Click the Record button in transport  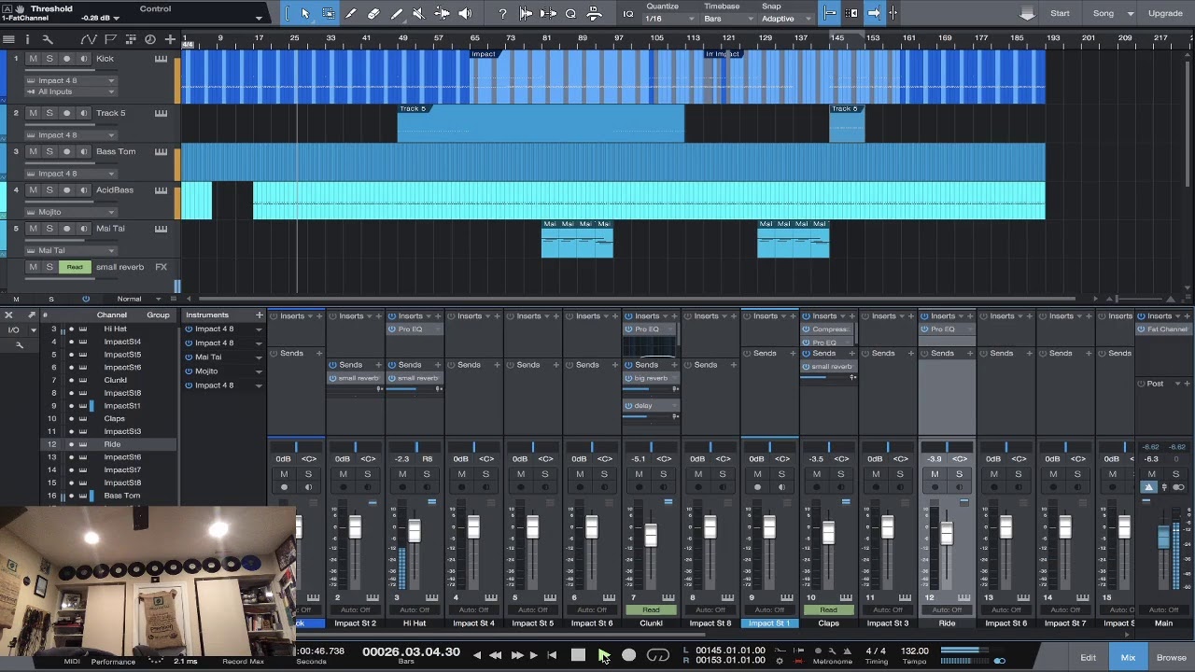[x=628, y=655]
